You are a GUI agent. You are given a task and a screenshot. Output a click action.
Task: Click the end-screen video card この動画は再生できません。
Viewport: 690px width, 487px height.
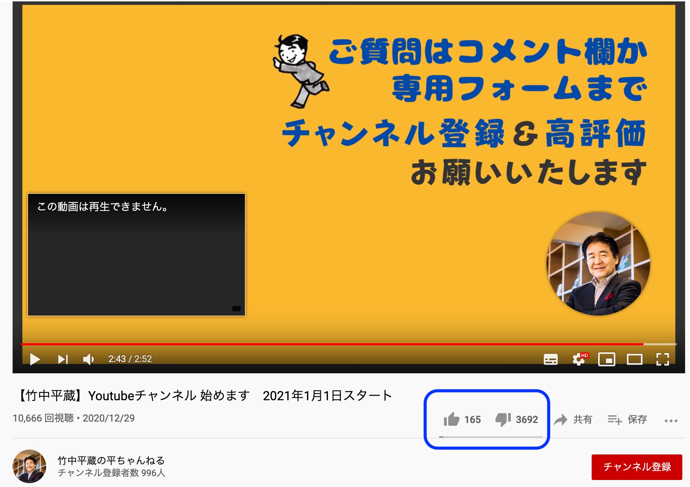click(136, 255)
